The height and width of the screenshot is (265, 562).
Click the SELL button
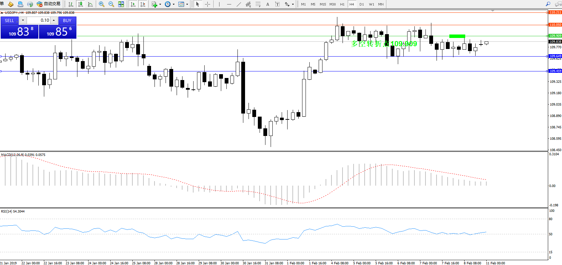(x=9, y=21)
